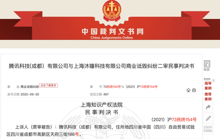The image size is (220, 139).
Task: Click the printer icon to print judgment
Action: click(x=194, y=90)
